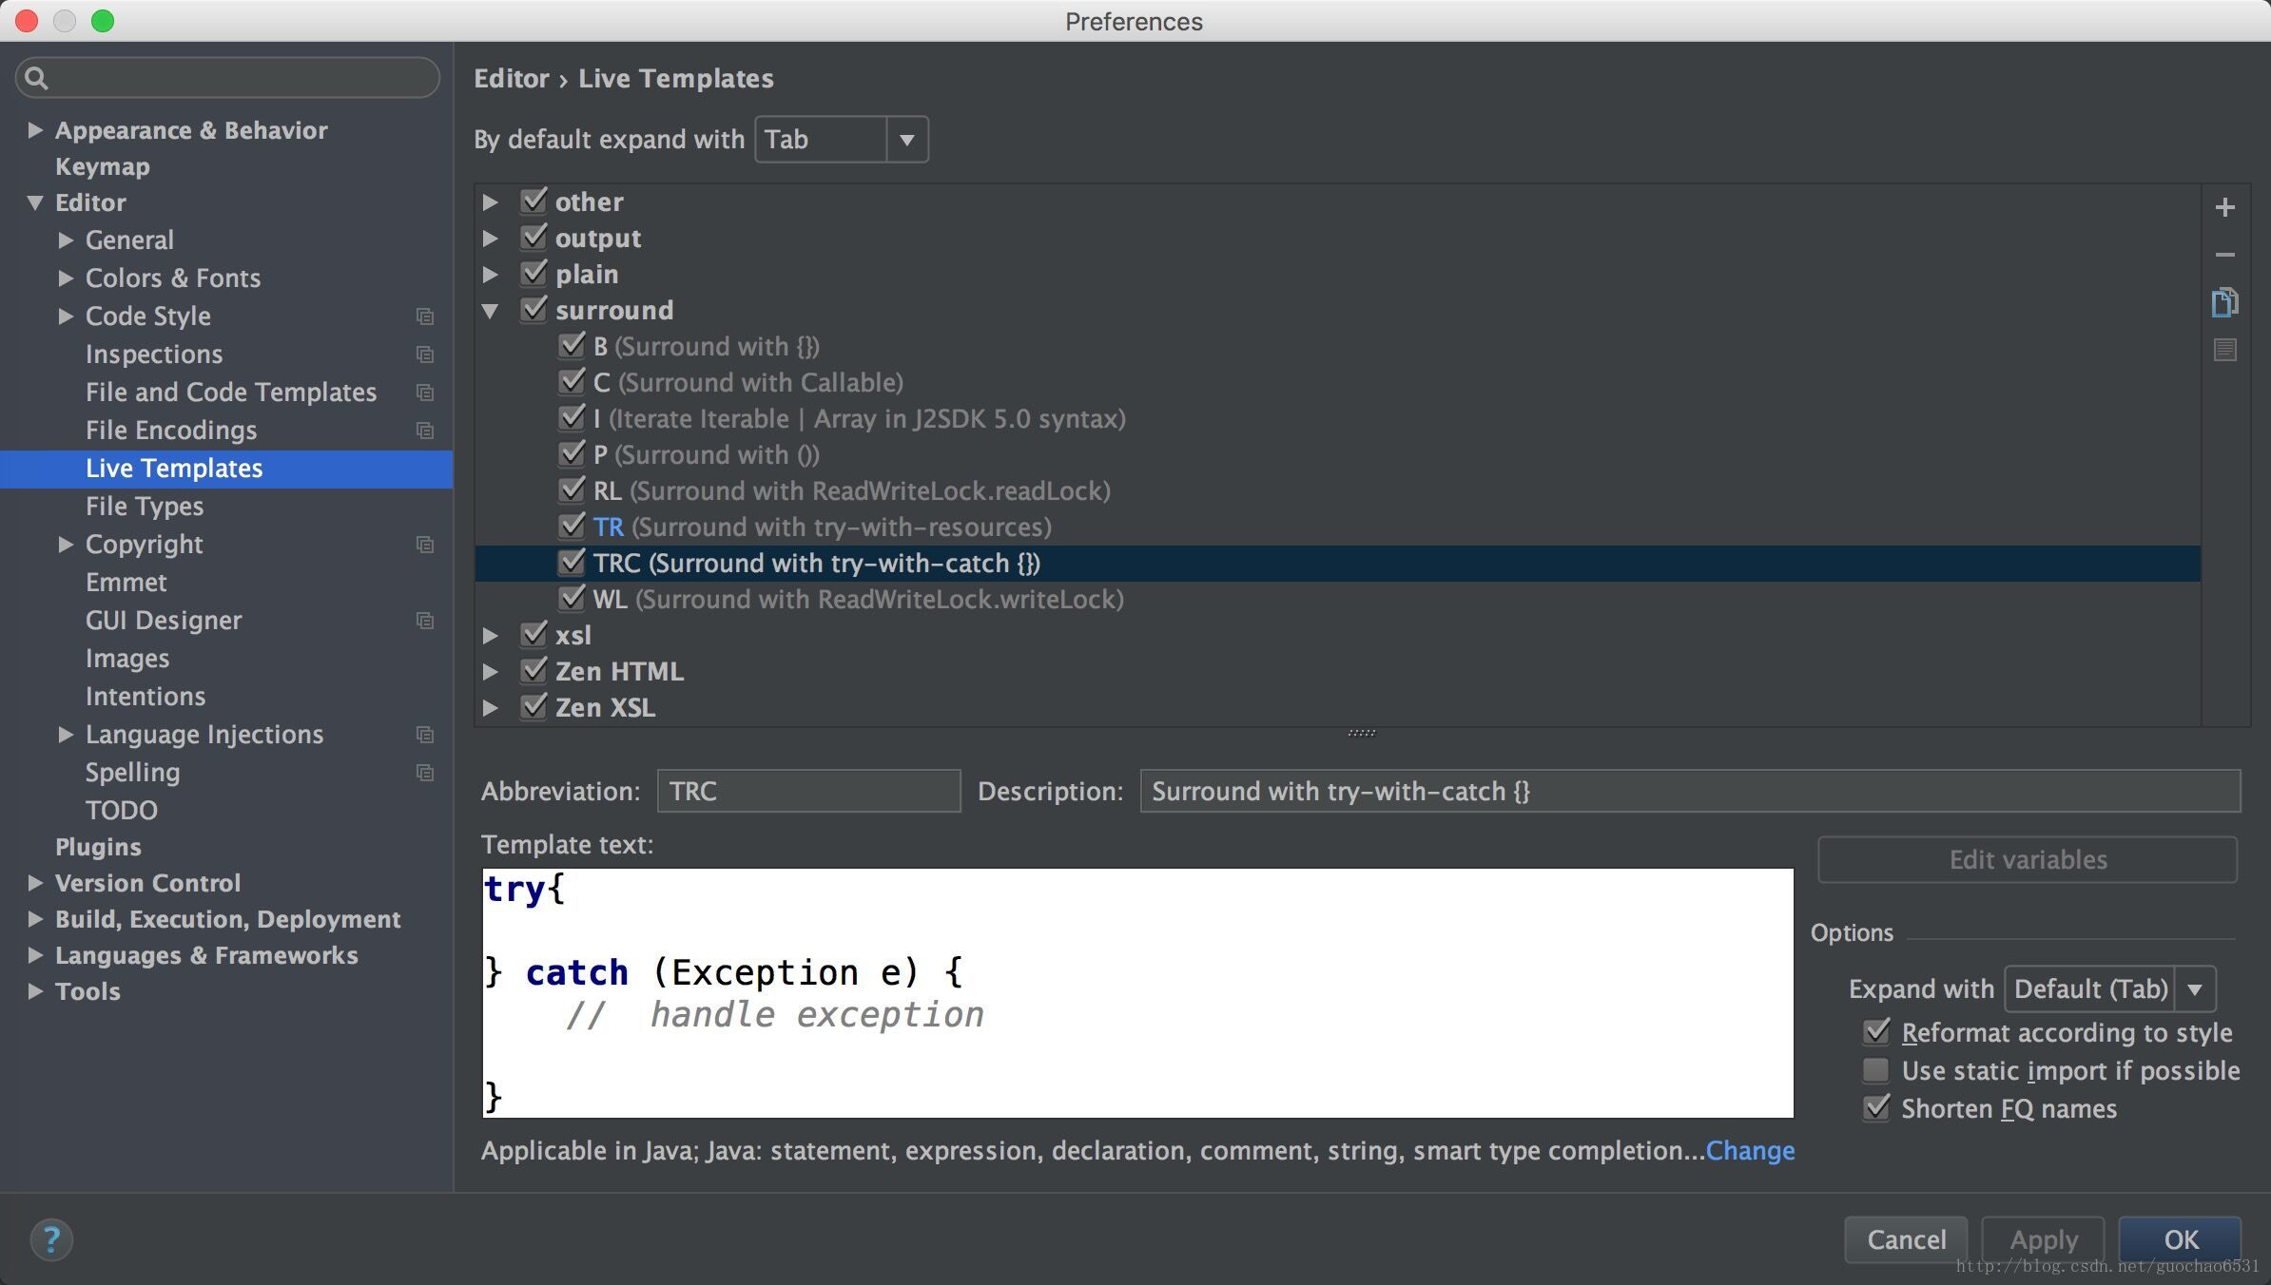Select the Live Templates sidebar item

[x=226, y=469]
